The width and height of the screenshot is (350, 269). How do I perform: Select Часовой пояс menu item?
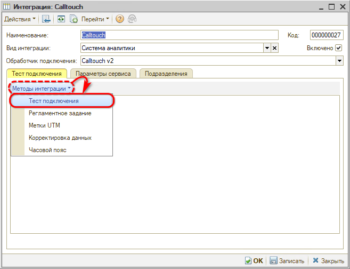(62, 150)
